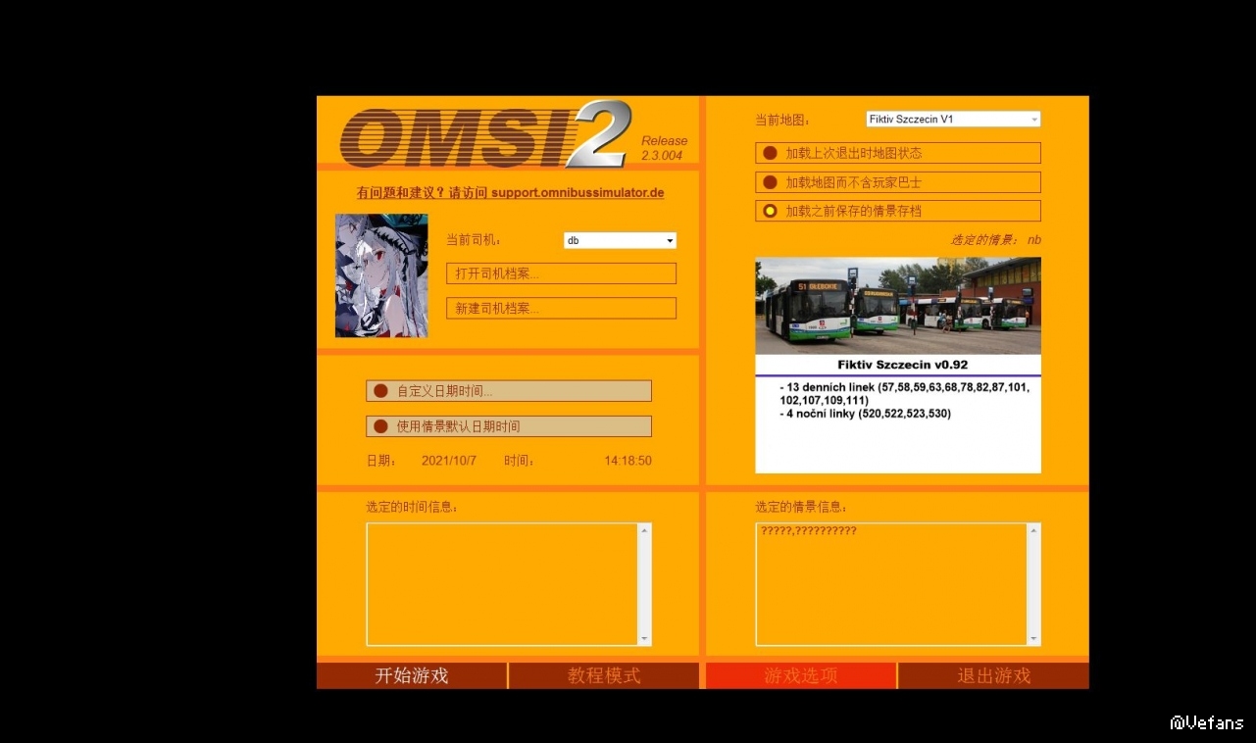
Task: Click the 打开司机档案 button
Action: click(561, 273)
